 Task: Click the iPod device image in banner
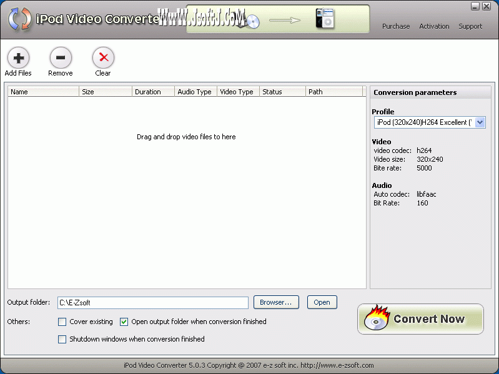[x=325, y=19]
